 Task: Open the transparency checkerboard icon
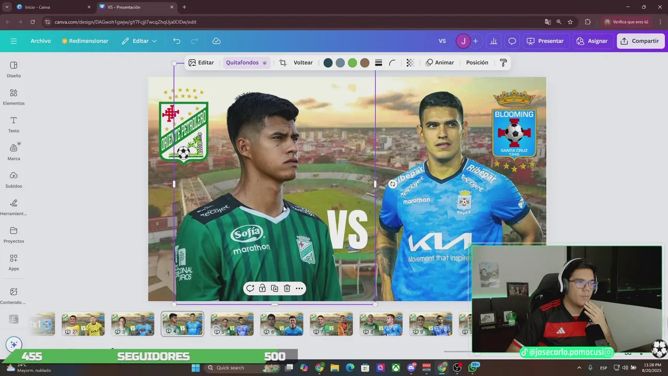coord(410,63)
